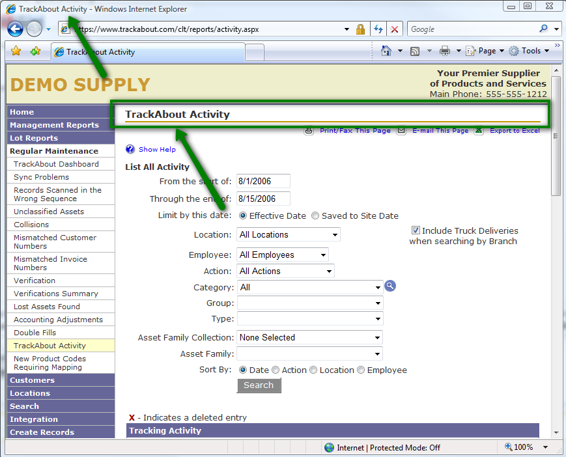The image size is (566, 457).
Task: Open Management Reports sidebar section
Action: (61, 125)
